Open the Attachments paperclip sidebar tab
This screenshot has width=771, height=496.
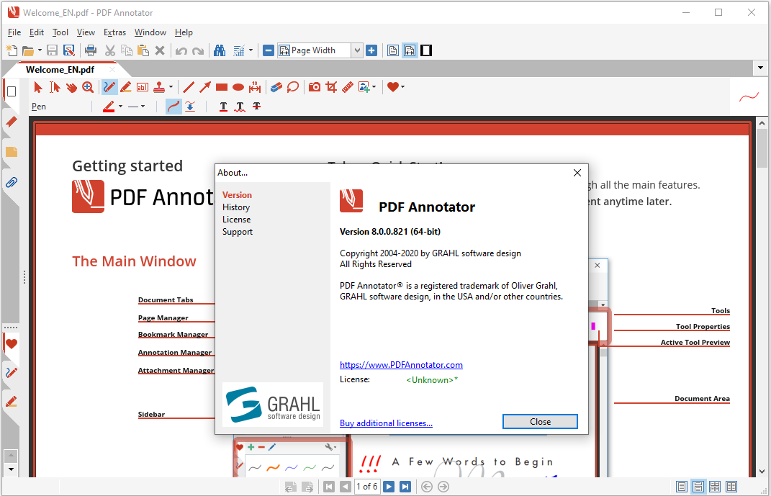pyautogui.click(x=12, y=182)
